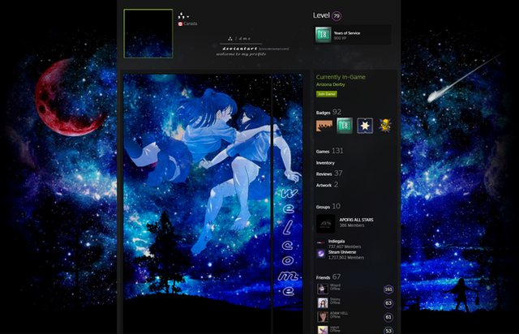The image size is (519, 334).
Task: Click the sapun friend avatar
Action: tap(323, 330)
